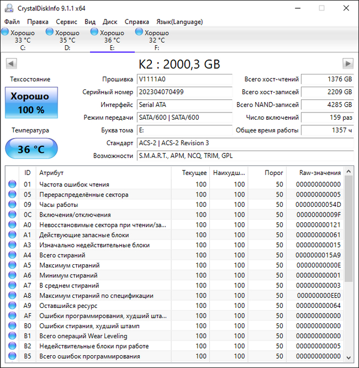The width and height of the screenshot is (359, 368).
Task: Open the Сервис menu
Action: pos(66,22)
